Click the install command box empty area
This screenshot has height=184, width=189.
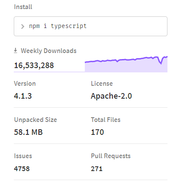click(x=126, y=26)
